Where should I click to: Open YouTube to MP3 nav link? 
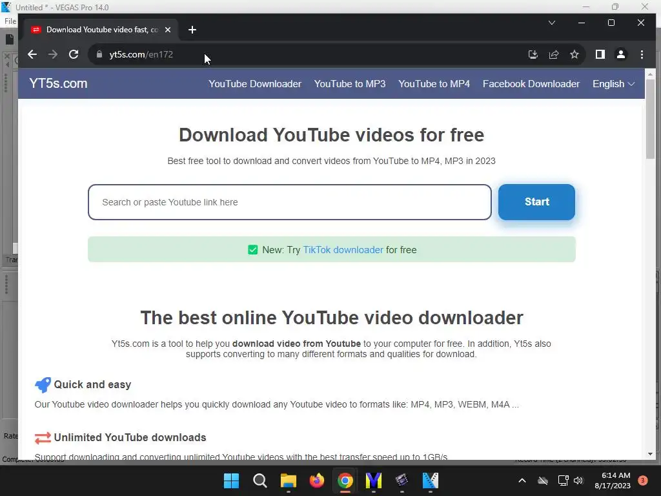click(349, 84)
